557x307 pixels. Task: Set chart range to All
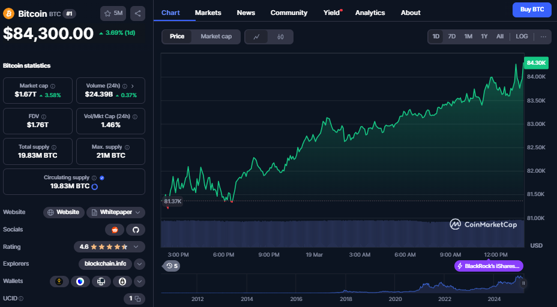[x=500, y=37]
